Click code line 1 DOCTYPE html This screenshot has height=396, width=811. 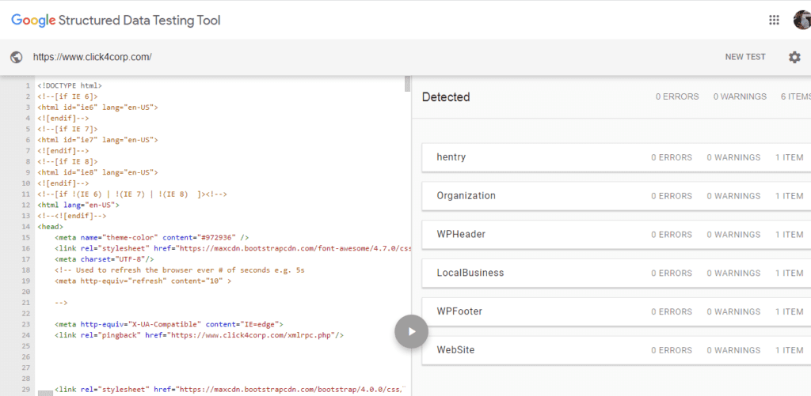pos(70,85)
